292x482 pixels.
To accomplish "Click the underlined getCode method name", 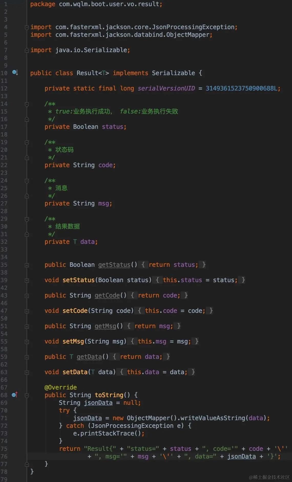I will tap(107, 295).
